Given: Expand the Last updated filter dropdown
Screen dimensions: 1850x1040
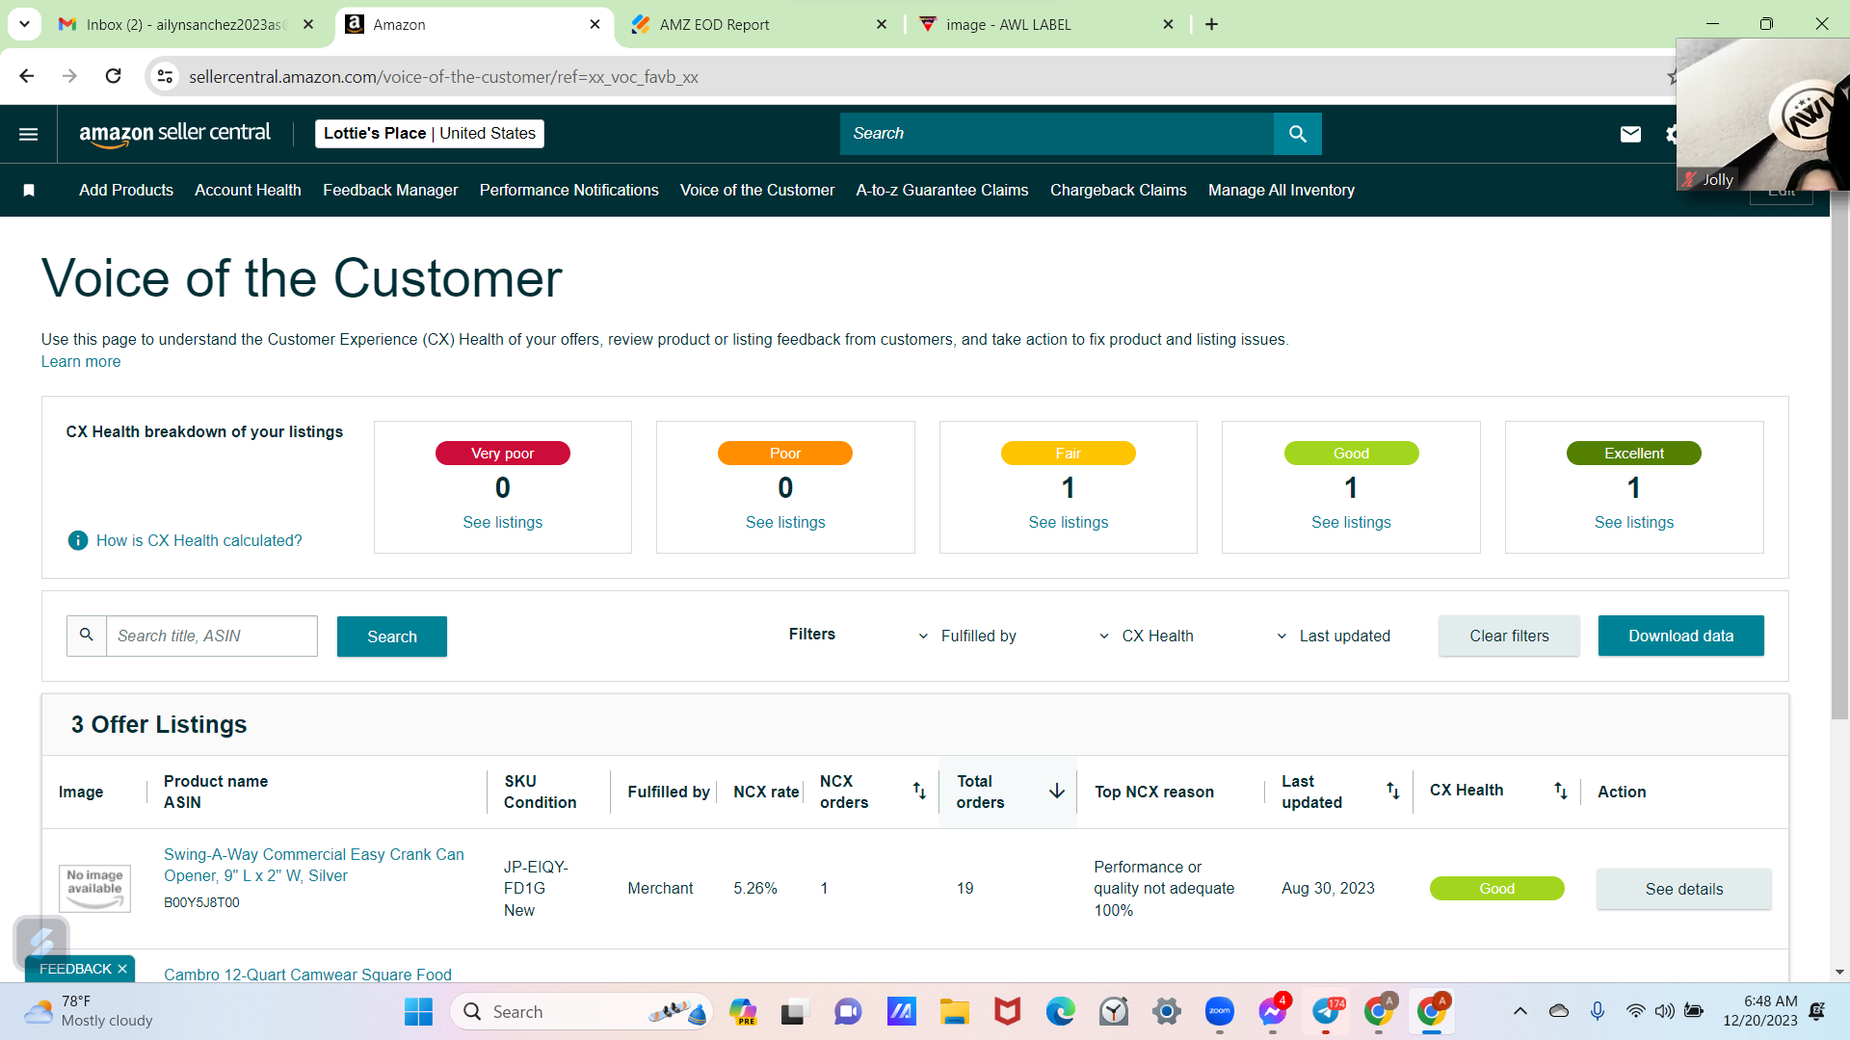Looking at the screenshot, I should pos(1333,637).
